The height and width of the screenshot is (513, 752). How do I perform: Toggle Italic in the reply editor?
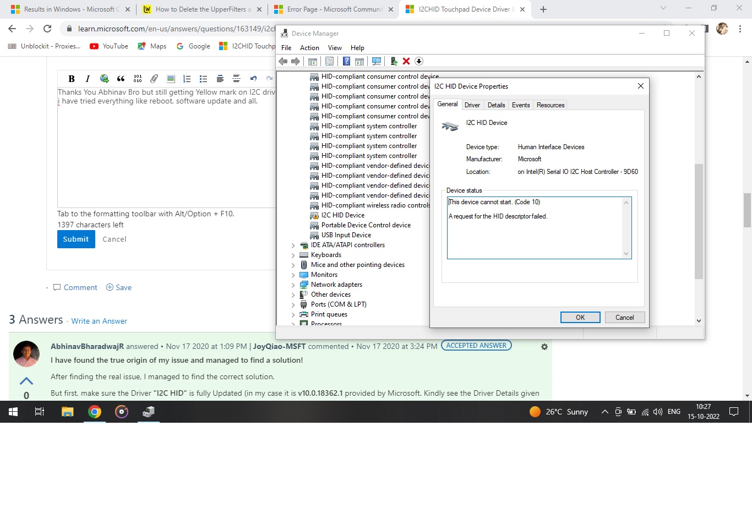click(87, 79)
